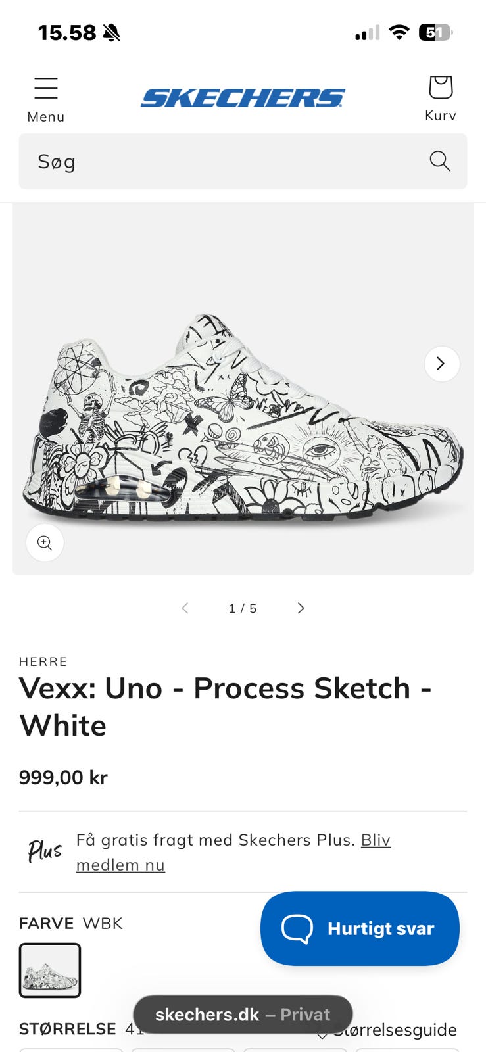Tap the Wi-Fi status icon
The height and width of the screenshot is (1052, 486).
tap(399, 32)
